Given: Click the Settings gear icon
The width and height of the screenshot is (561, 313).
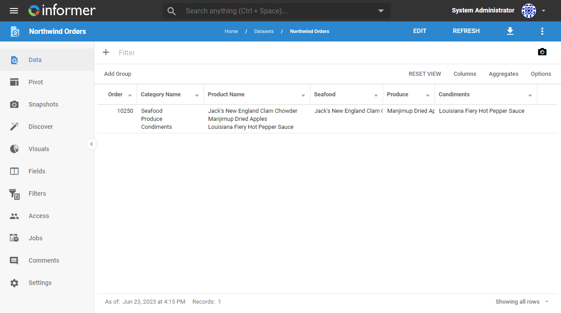Looking at the screenshot, I should pyautogui.click(x=14, y=283).
